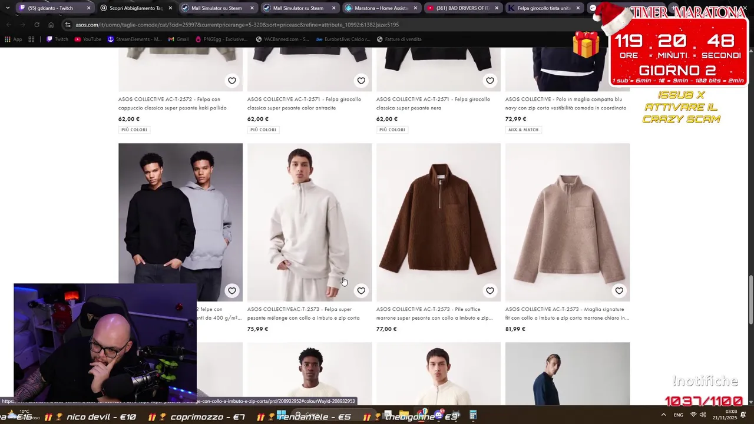The height and width of the screenshot is (424, 754).
Task: Open beige half-zip maglia product image
Action: (567, 222)
